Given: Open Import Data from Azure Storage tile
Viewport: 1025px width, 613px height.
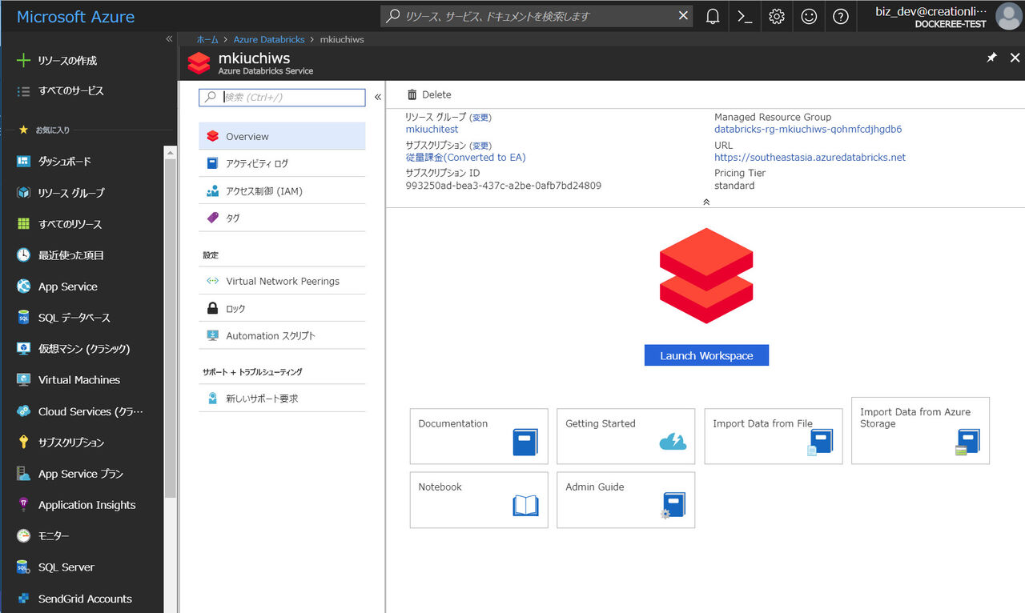Looking at the screenshot, I should pyautogui.click(x=921, y=431).
